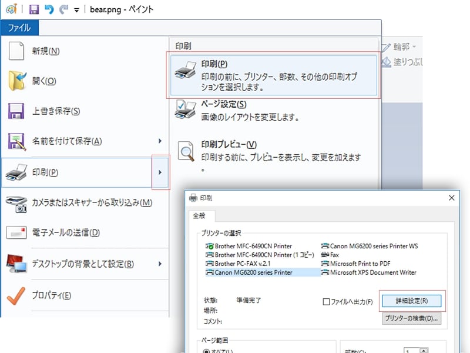The height and width of the screenshot is (353, 470).
Task: Click the Undo arrow in quick access toolbar
Action: pyautogui.click(x=49, y=9)
